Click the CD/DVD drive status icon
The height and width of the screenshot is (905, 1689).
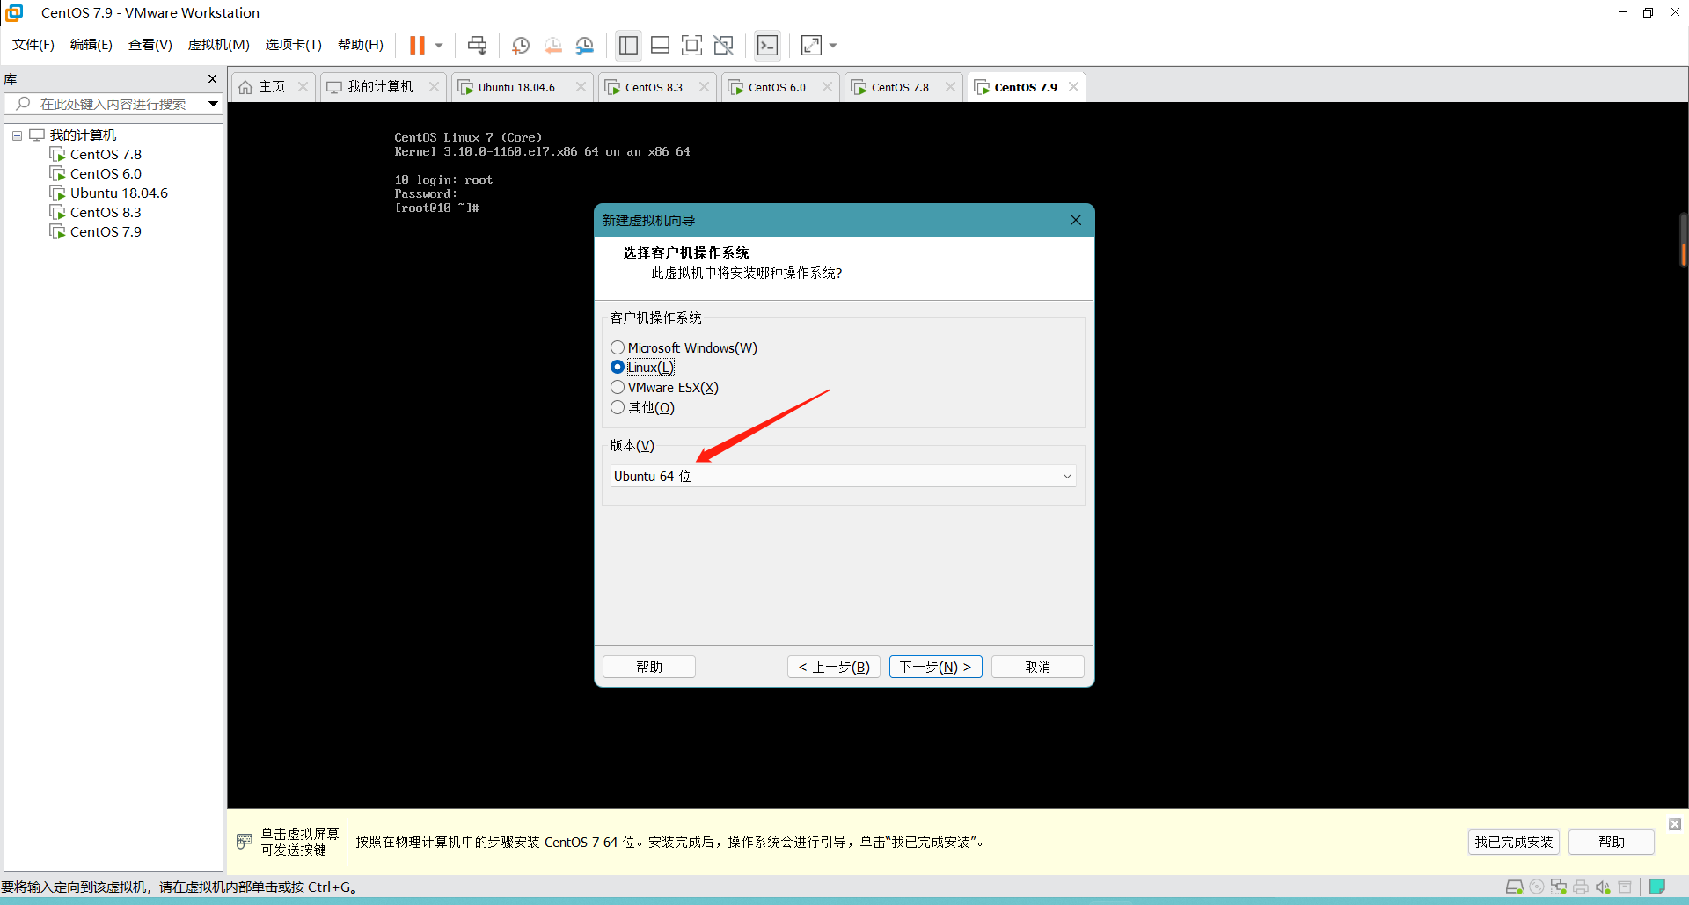(1537, 887)
